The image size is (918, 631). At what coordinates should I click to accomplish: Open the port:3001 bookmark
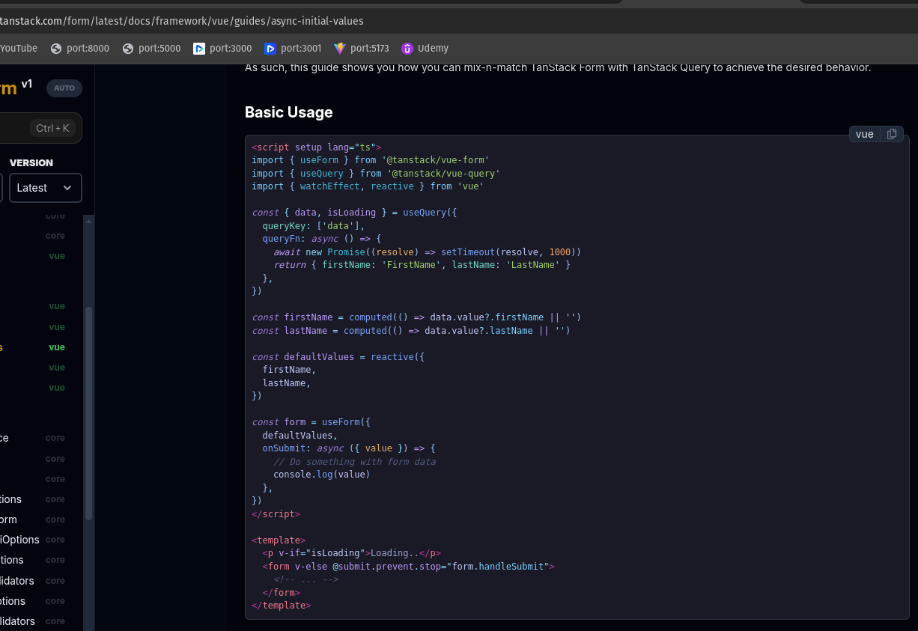(294, 49)
